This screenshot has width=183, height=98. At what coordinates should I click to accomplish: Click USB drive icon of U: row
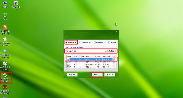click(68, 67)
